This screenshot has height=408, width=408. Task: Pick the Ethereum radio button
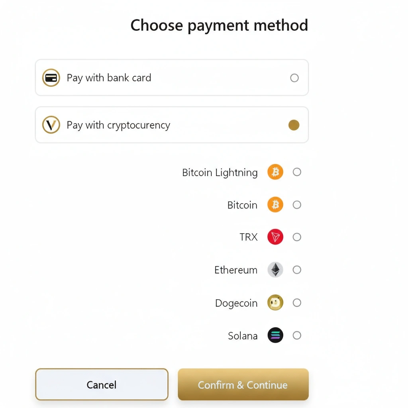(x=297, y=270)
